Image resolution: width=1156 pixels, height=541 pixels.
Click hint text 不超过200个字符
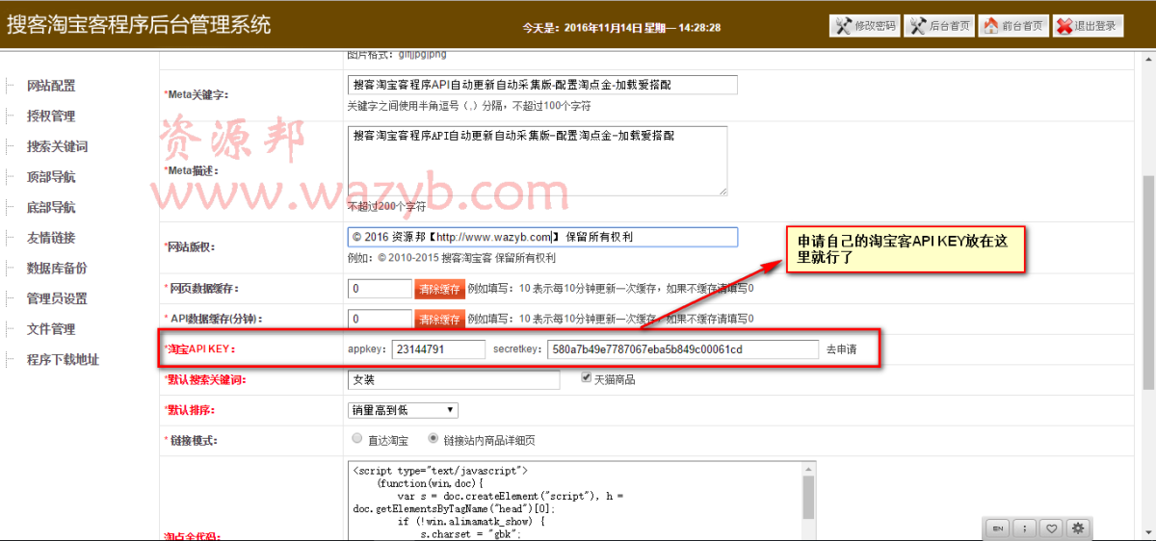coord(386,206)
